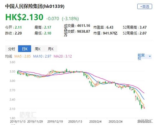The height and width of the screenshot is (125, 155).
Task: Click the MA5 : 2.85 indicator label
Action: point(22,56)
